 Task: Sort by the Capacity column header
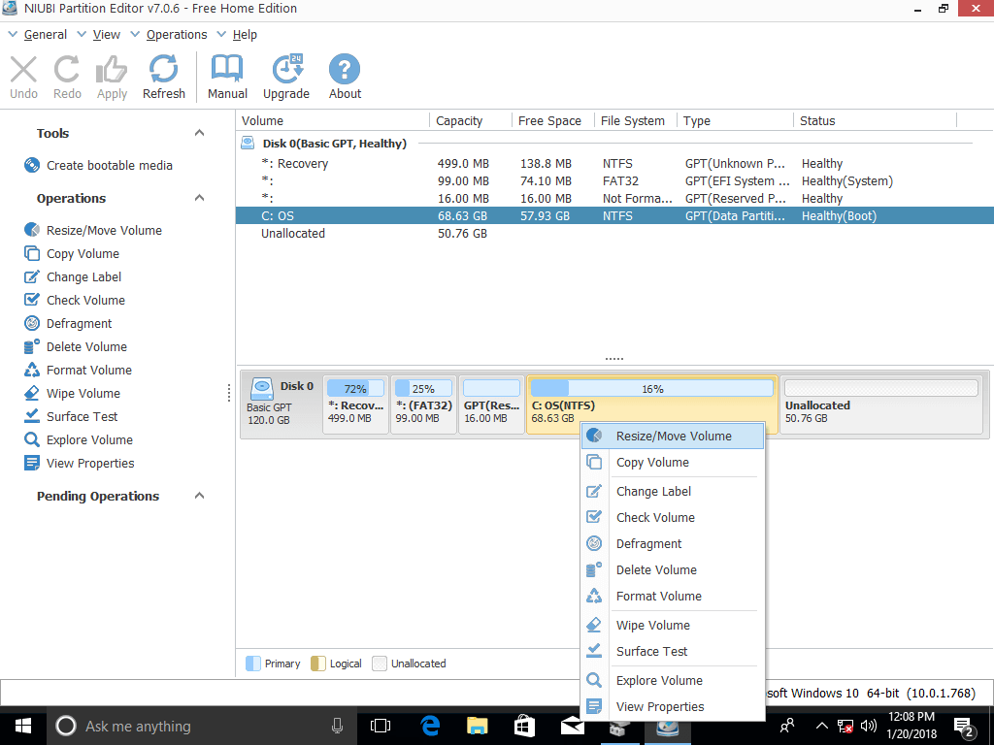459,121
